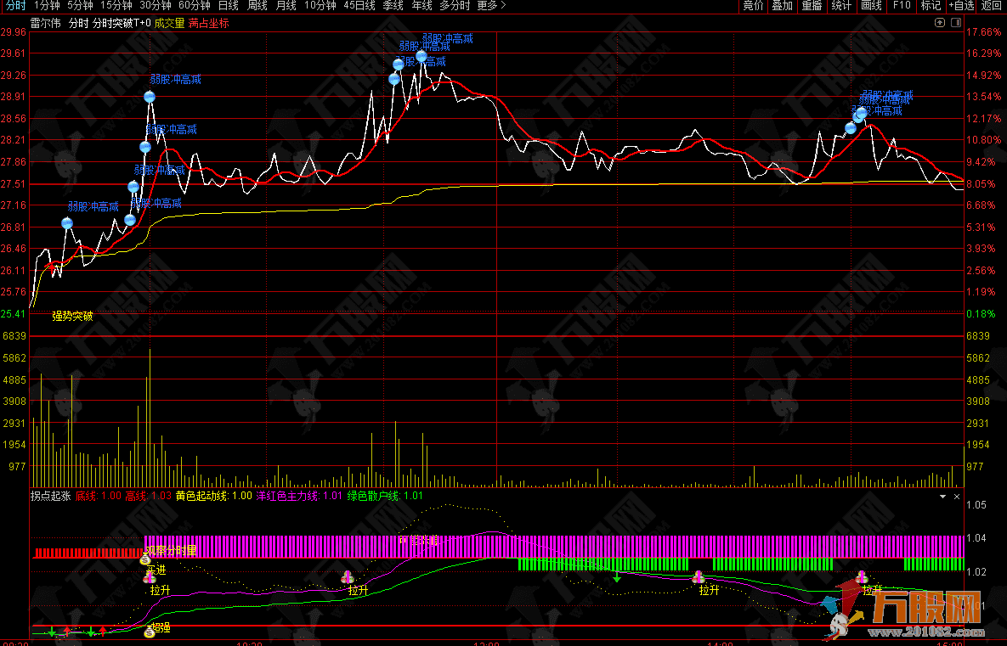This screenshot has height=646, width=1007.
Task: Open the 统计 statistics tool
Action: (x=841, y=6)
